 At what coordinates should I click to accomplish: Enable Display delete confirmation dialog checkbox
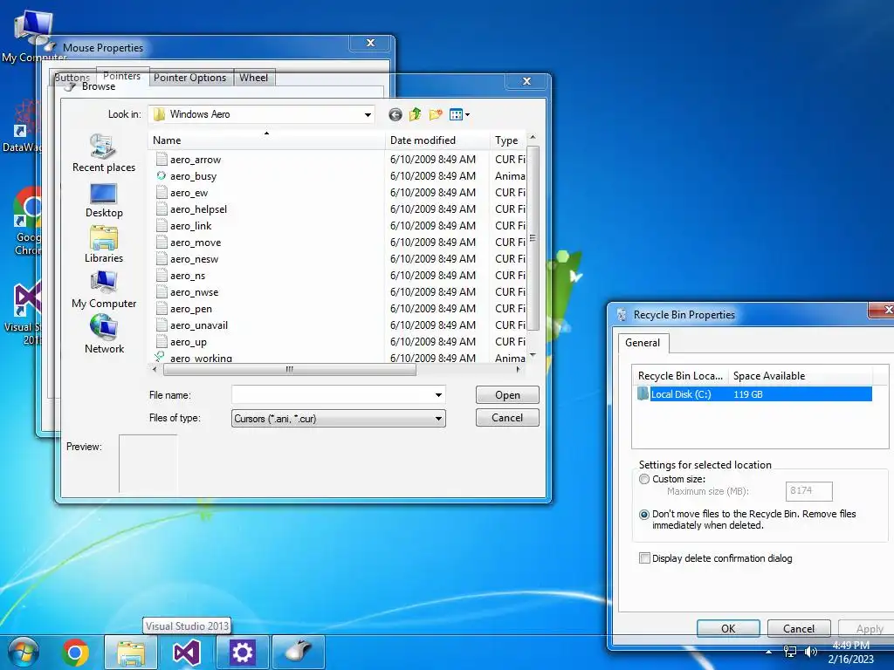[645, 558]
